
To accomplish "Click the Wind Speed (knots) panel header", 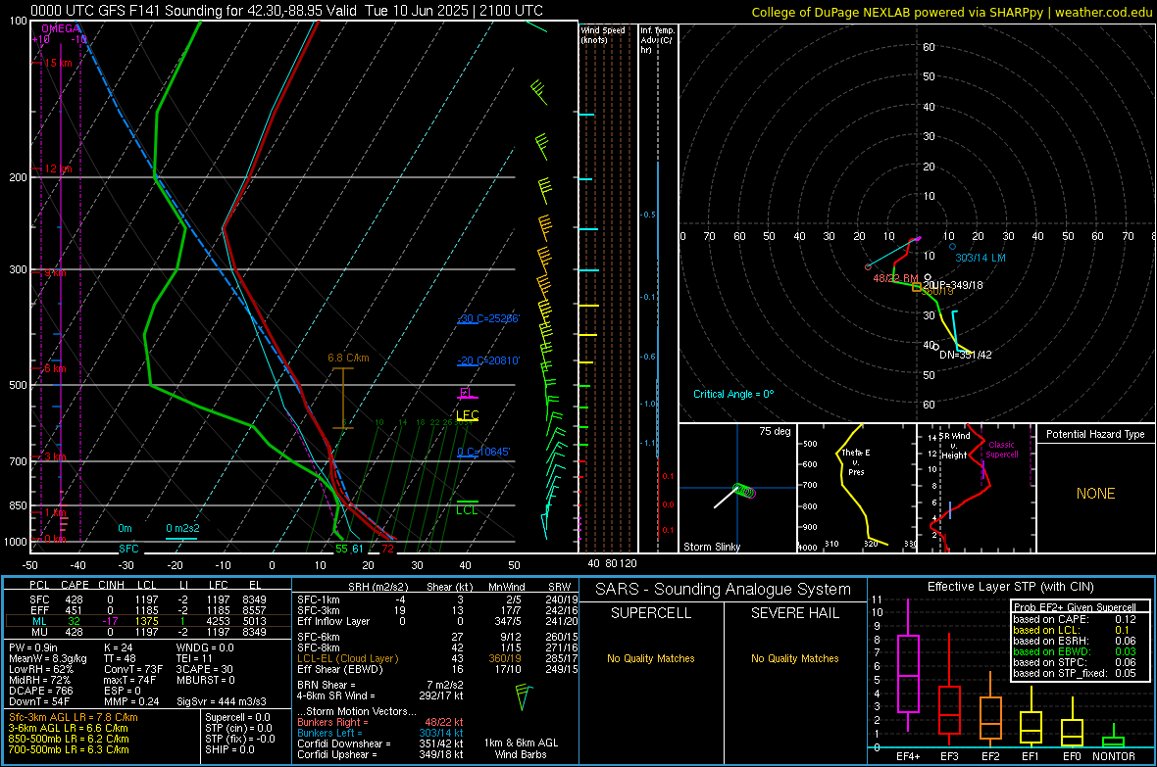I will point(603,34).
